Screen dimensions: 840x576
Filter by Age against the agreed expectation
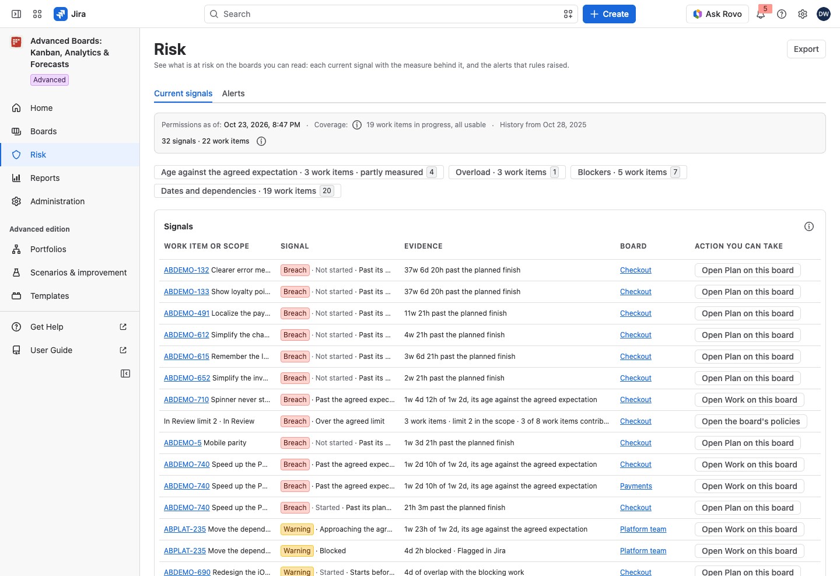(299, 172)
